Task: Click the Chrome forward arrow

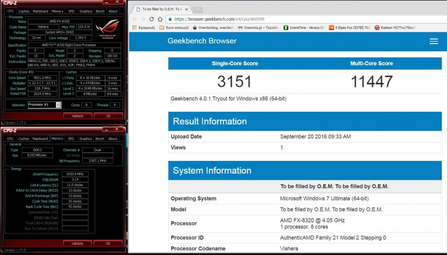Action: (x=143, y=19)
